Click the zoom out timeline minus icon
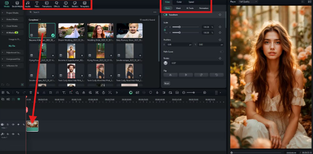Screen dimensions: 313x154 point(184,92)
